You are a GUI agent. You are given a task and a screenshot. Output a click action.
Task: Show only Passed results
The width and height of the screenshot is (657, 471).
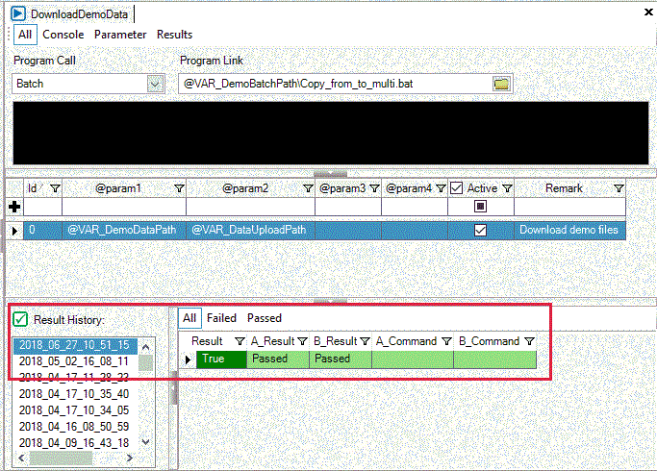coord(265,318)
